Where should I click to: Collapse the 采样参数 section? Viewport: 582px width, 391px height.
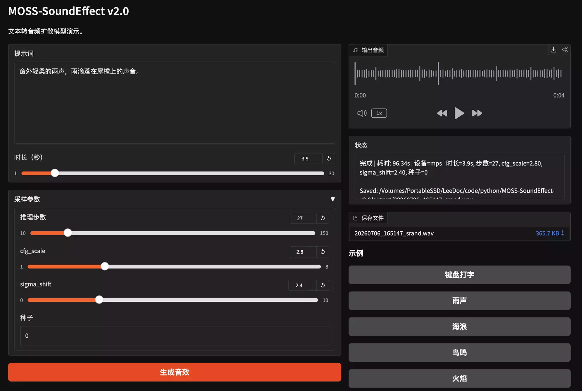click(333, 199)
